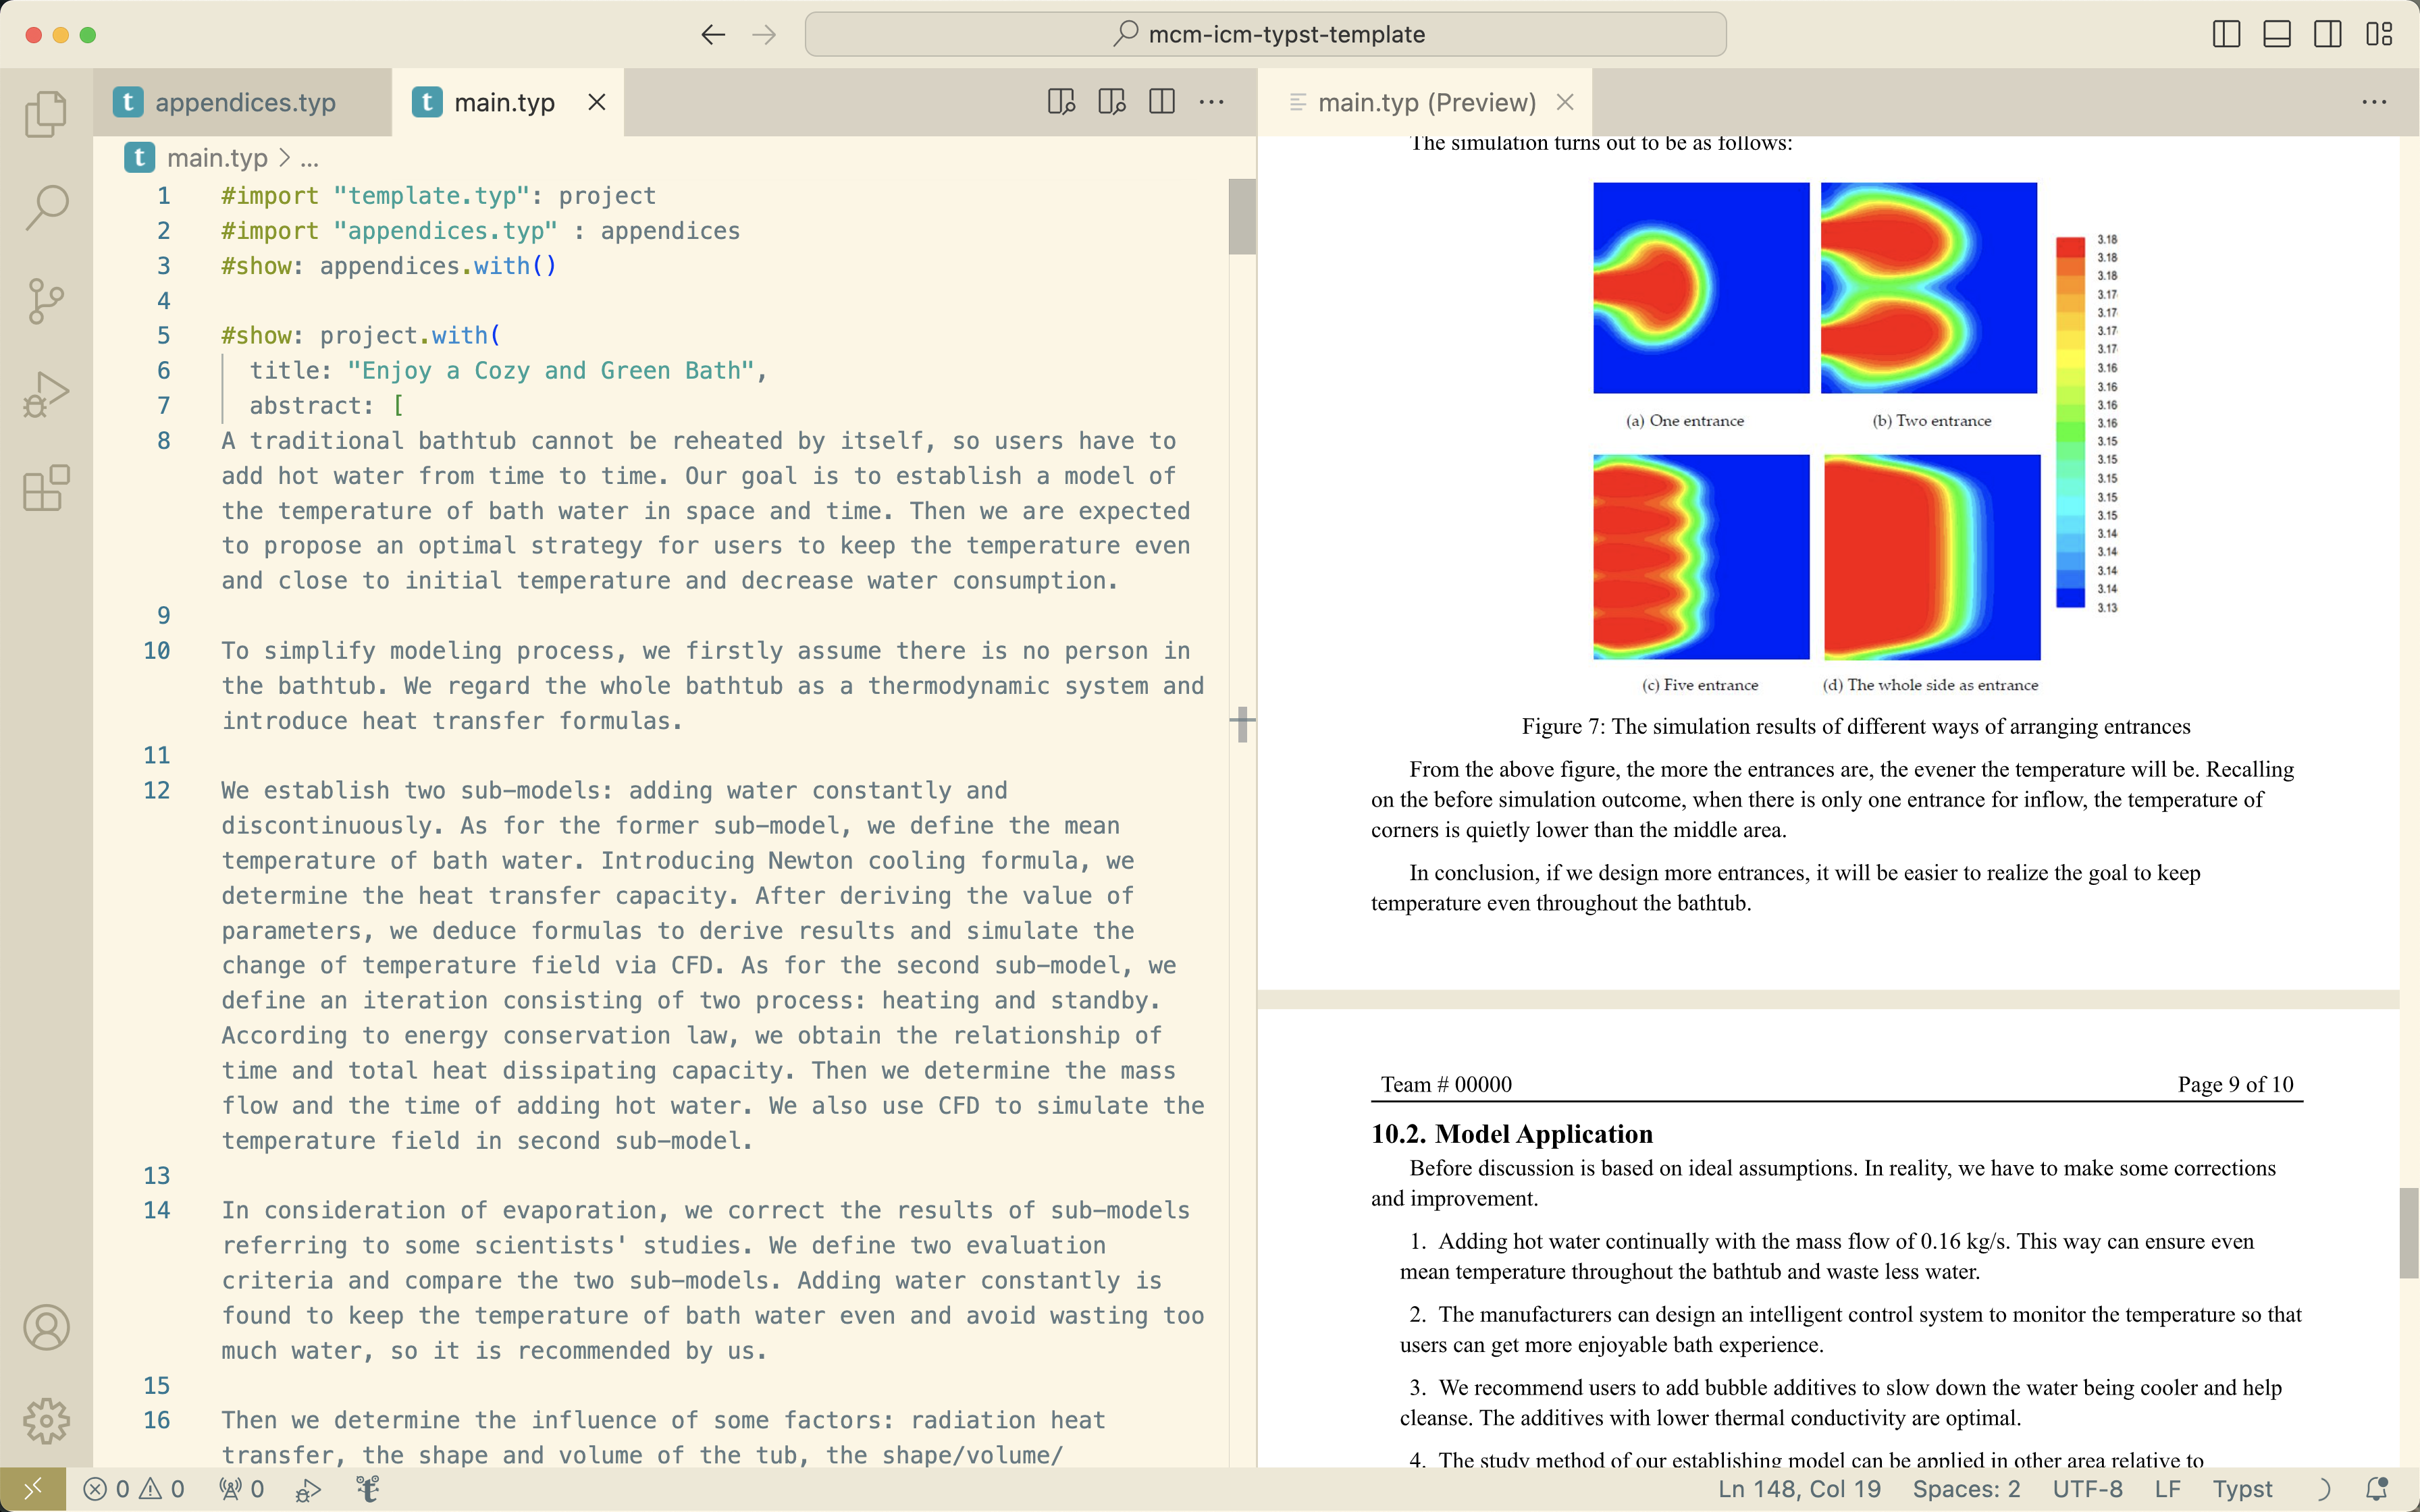
Task: Click the Accounts icon
Action: pyautogui.click(x=46, y=1327)
